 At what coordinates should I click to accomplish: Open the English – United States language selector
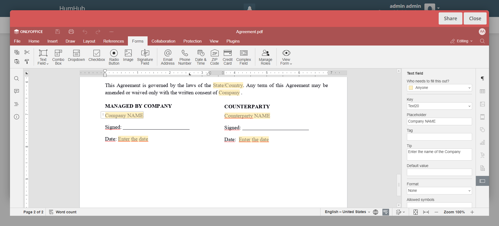point(347,212)
